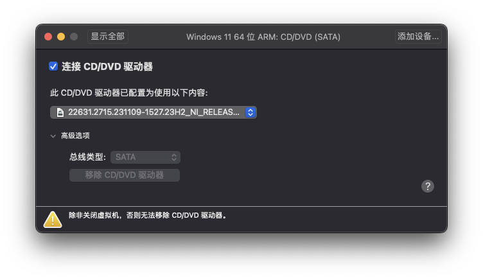The width and height of the screenshot is (483, 280).
Task: Close the window with red button
Action: pyautogui.click(x=48, y=37)
